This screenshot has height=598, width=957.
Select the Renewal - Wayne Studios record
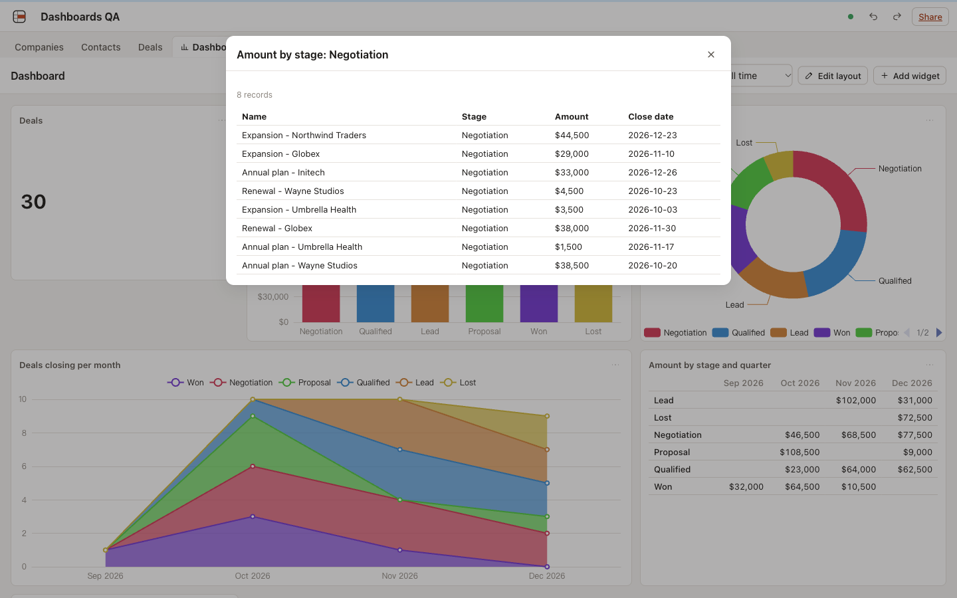point(478,191)
